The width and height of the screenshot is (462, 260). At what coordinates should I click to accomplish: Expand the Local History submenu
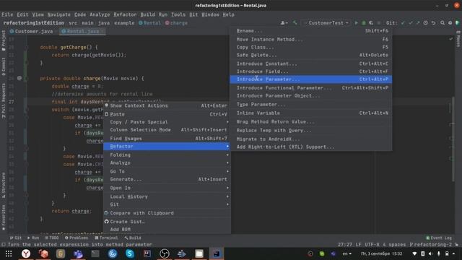(x=167, y=196)
